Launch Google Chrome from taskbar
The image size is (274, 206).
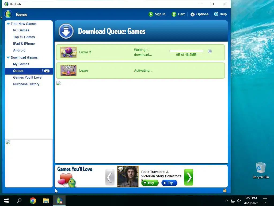pos(33,201)
